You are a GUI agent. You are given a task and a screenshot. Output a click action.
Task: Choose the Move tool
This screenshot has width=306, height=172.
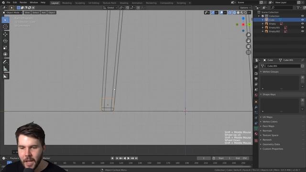coord(5,34)
